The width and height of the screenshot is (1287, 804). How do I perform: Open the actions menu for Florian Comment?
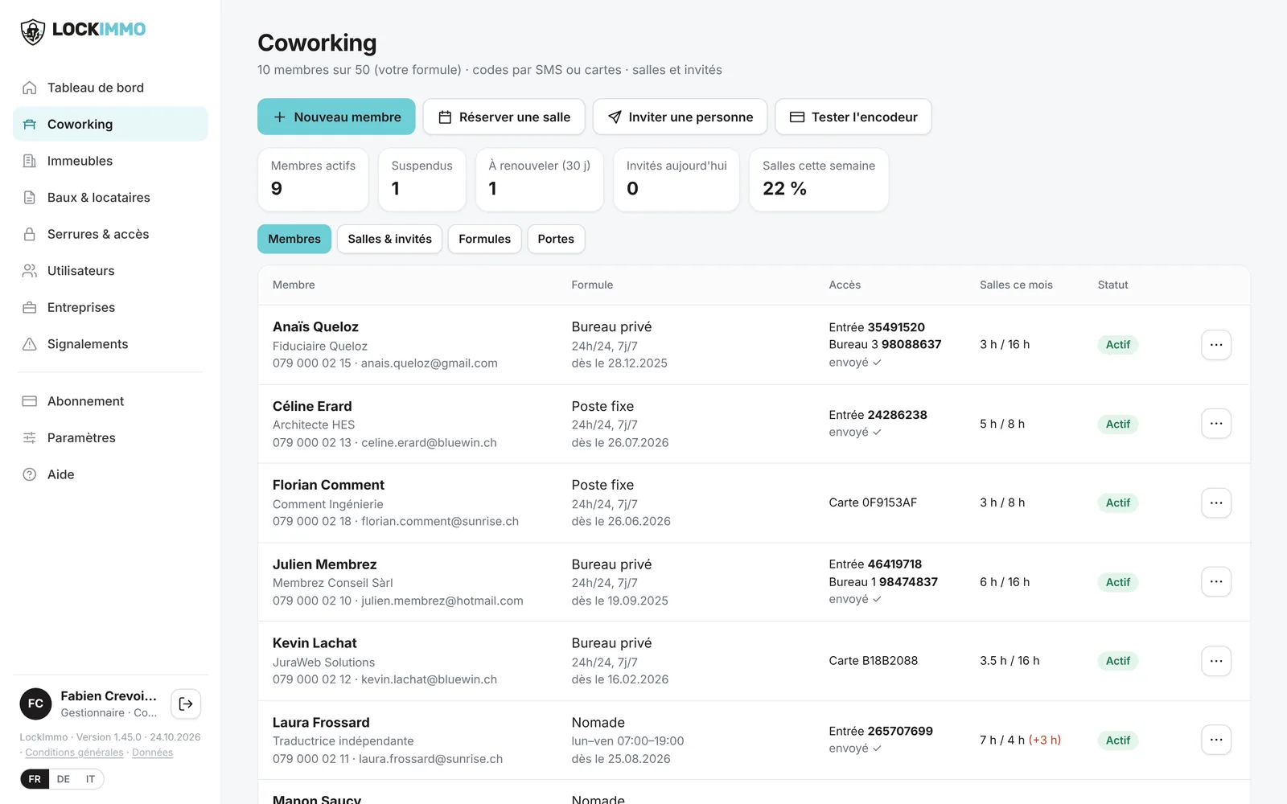1216,503
